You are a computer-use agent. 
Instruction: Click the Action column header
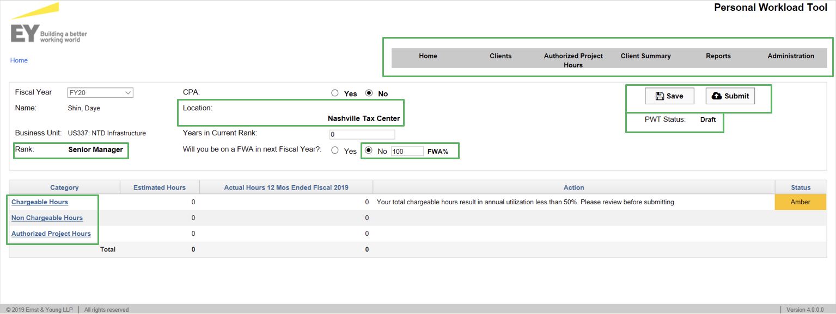pos(574,187)
